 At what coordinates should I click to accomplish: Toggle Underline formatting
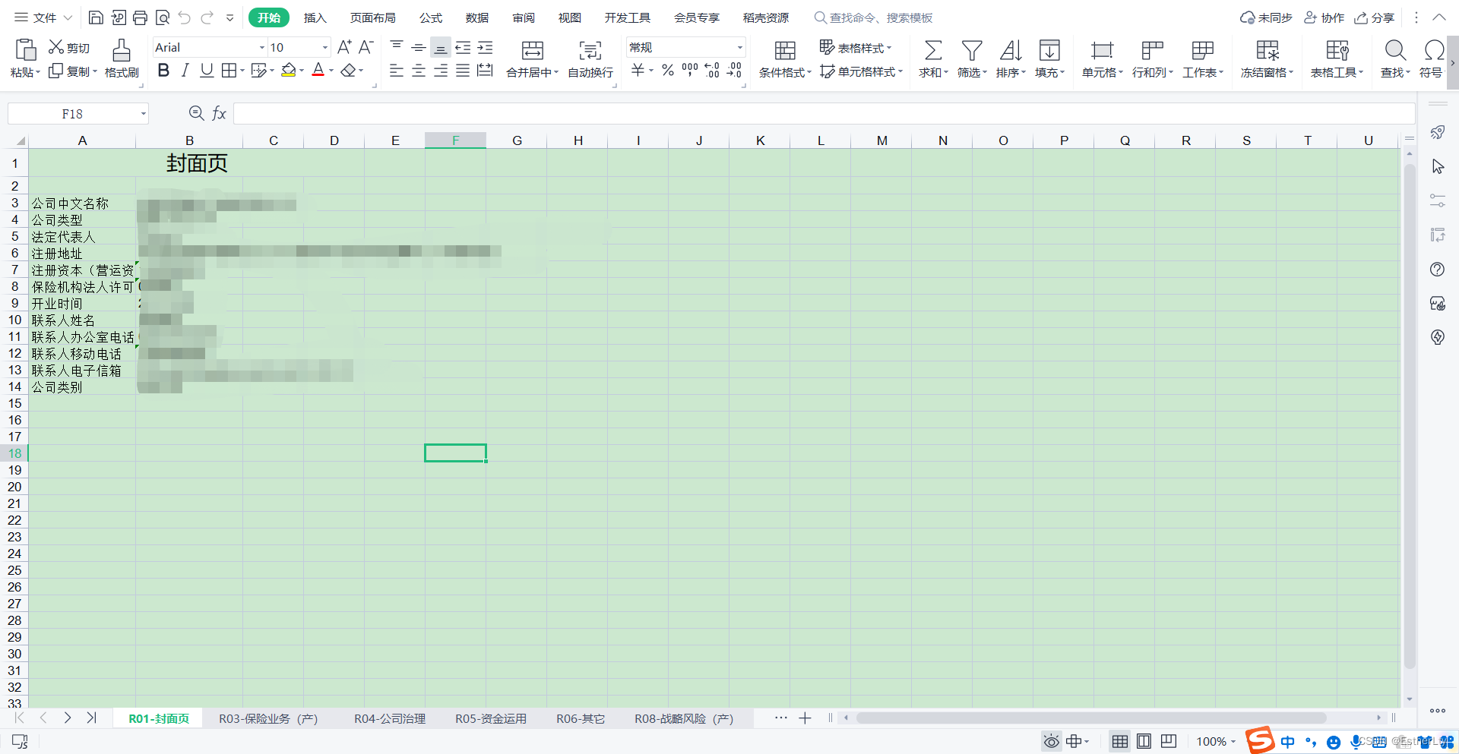[x=206, y=71]
